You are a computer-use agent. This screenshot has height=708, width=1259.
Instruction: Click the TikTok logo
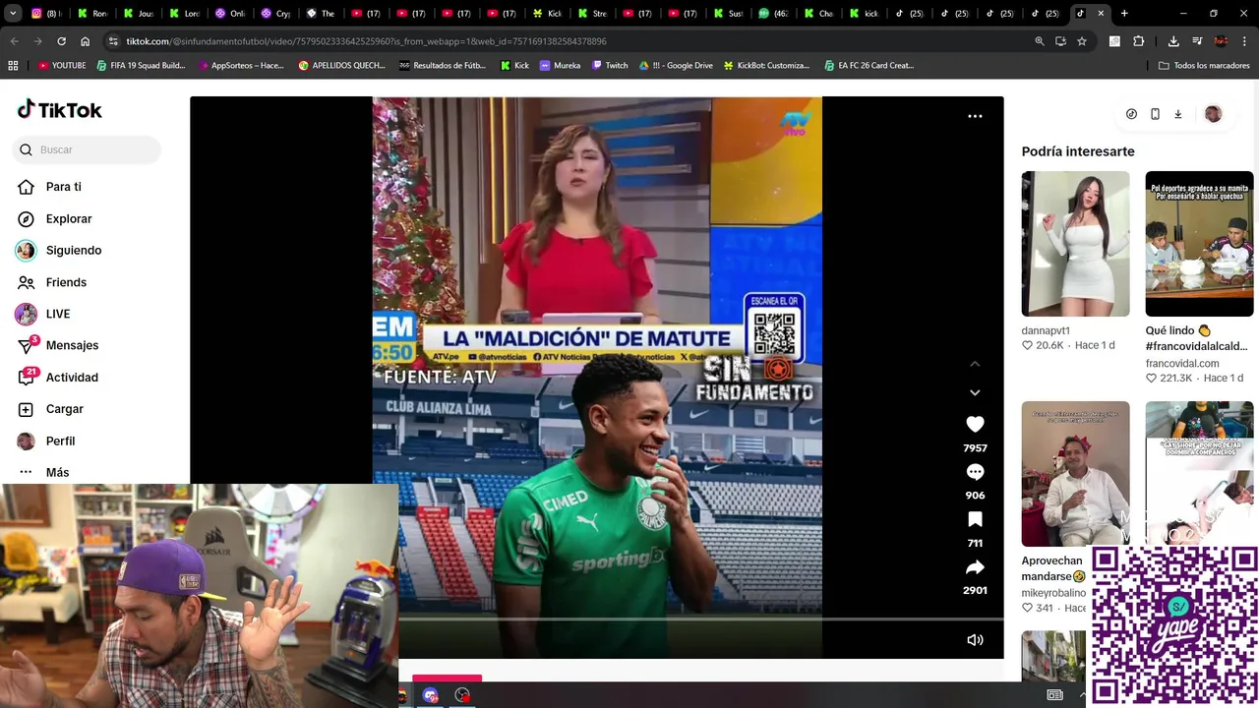coord(59,109)
